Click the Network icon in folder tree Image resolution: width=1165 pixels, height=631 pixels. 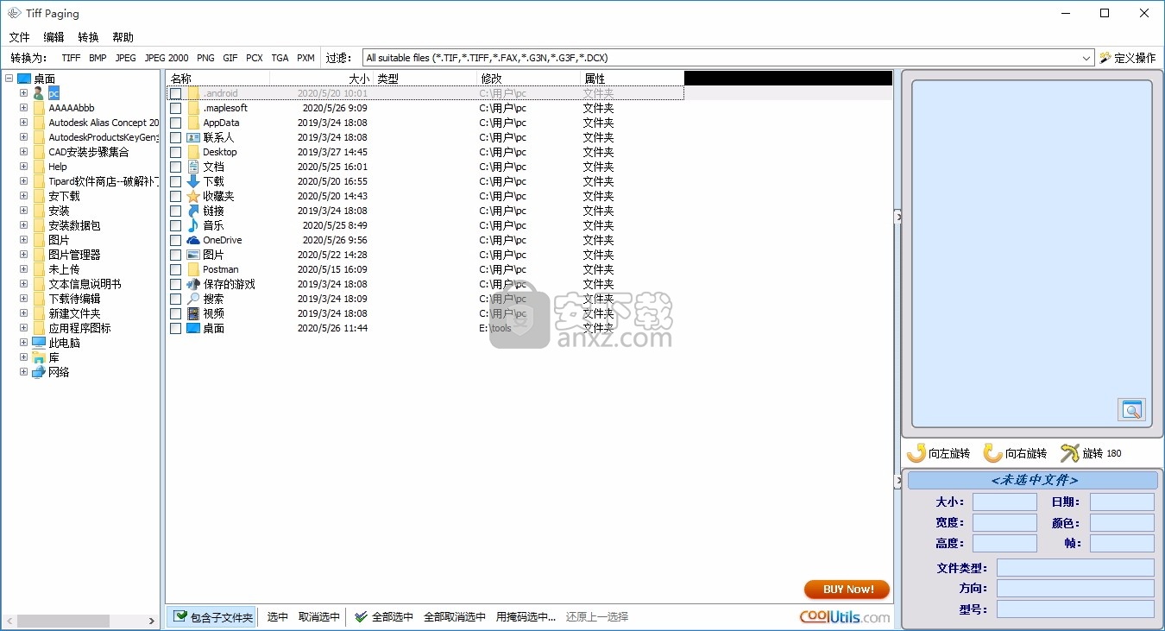39,372
